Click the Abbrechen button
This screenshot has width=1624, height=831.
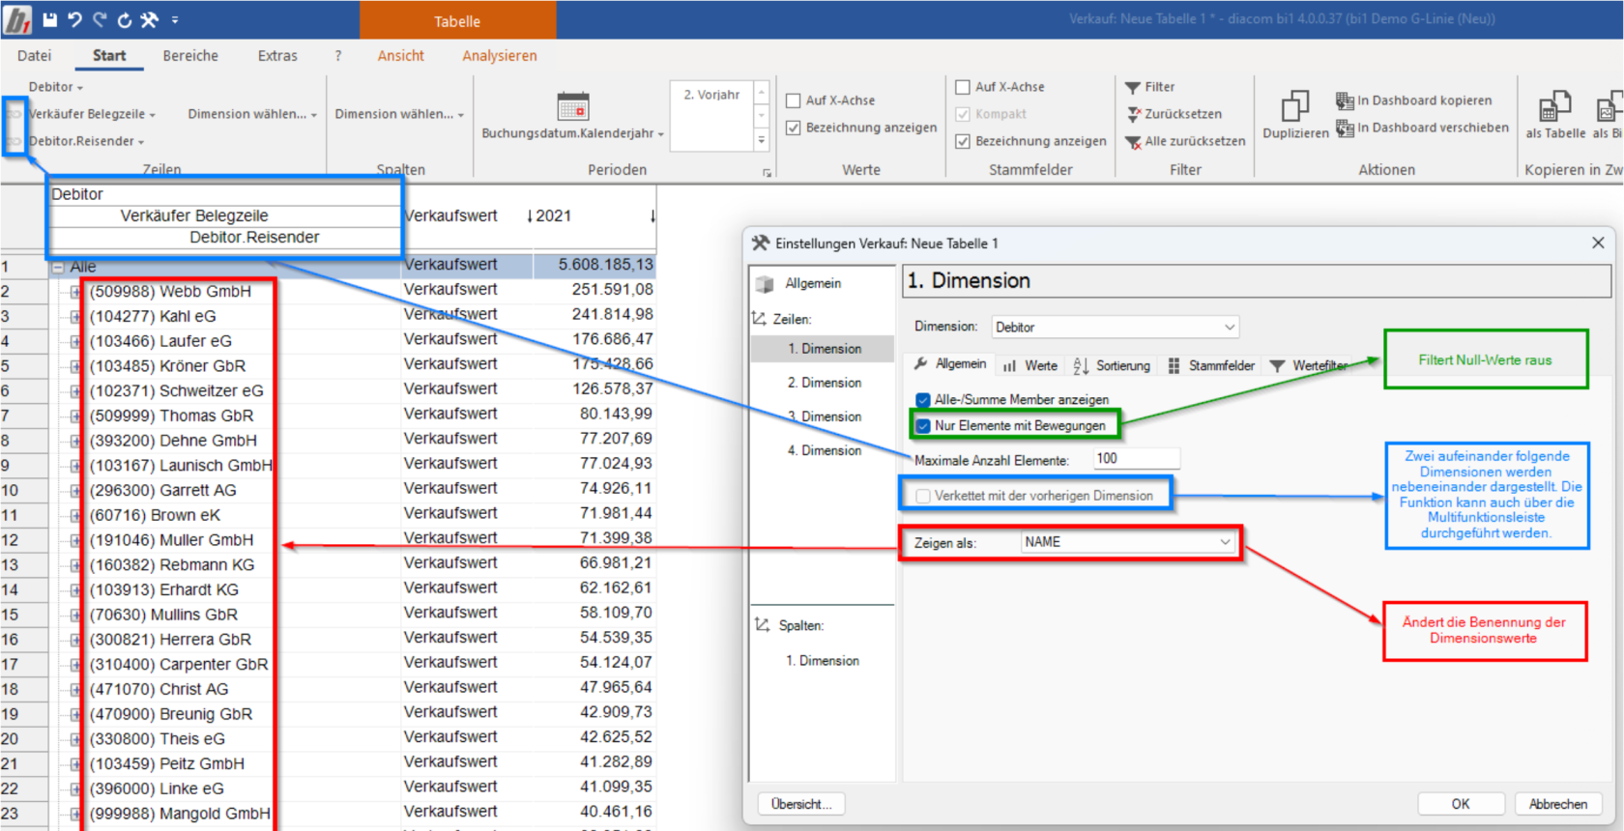point(1558,804)
